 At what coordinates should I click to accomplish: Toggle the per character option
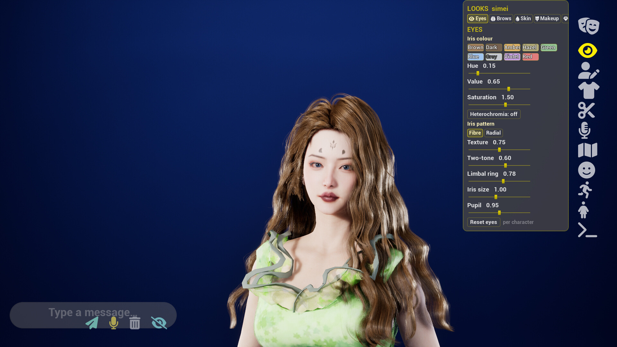click(x=518, y=222)
